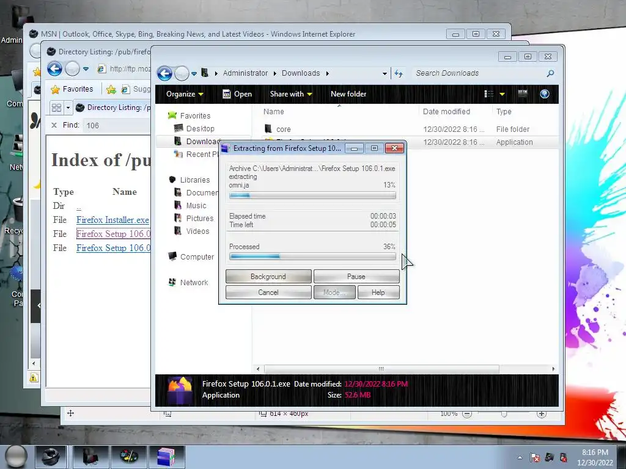Click the Search Downloads field
626x469 pixels.
pos(479,73)
